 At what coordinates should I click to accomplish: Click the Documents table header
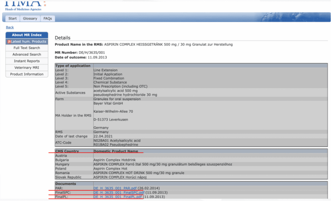click(x=66, y=184)
